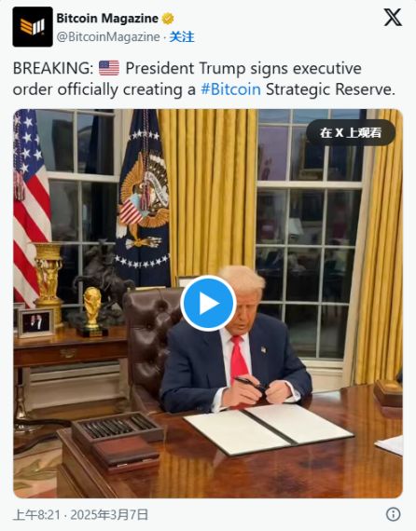Click the 'Strategic Reserve' tweet text
Viewport: 416px width, 531px height.
330,89
